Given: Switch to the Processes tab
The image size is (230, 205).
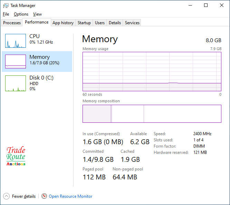Looking at the screenshot, I should coord(12,23).
